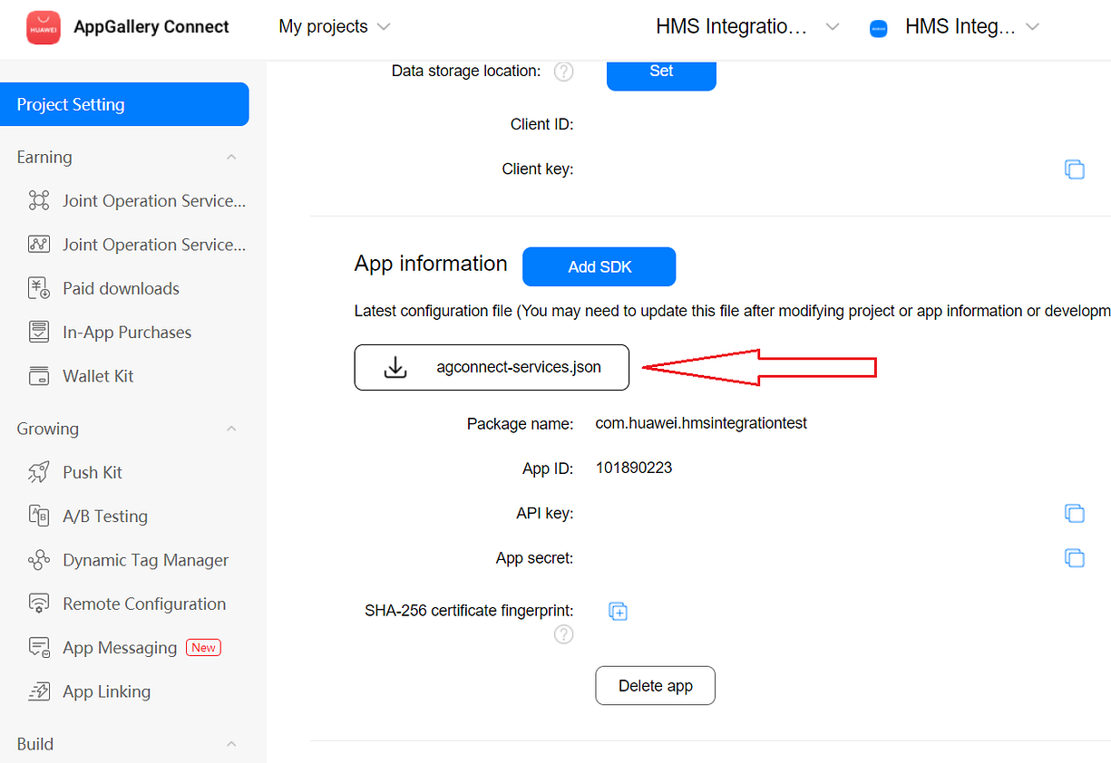Click the Client ID label
This screenshot has height=763, width=1111.
pos(541,124)
